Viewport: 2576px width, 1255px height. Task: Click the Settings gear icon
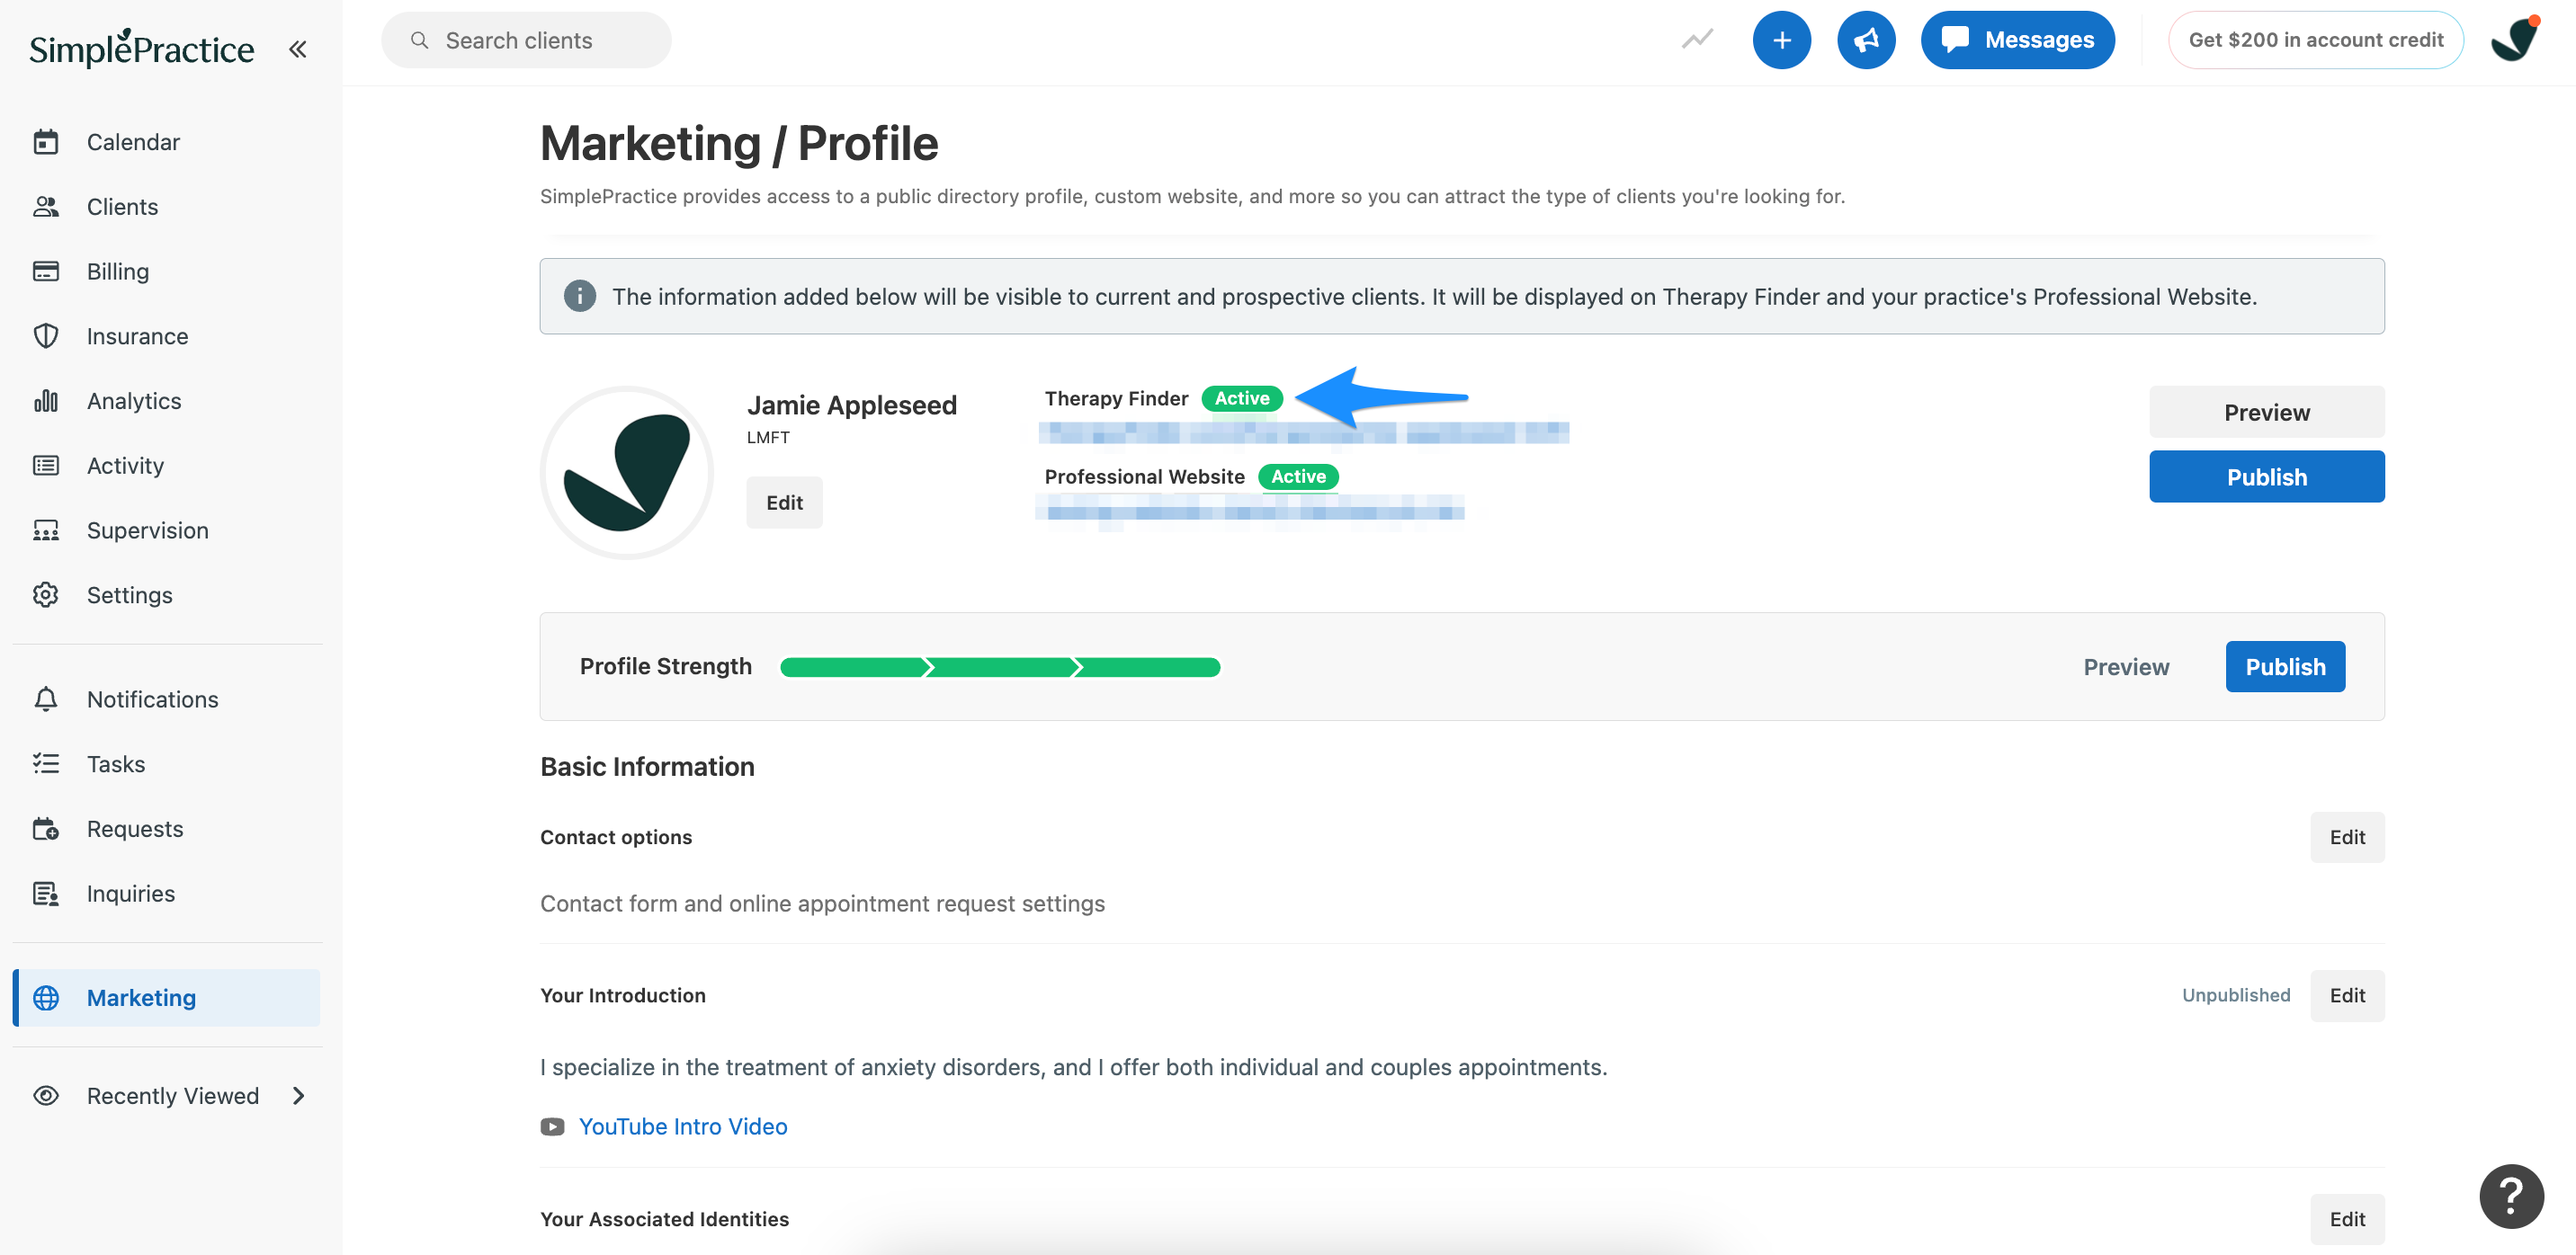pos(46,594)
